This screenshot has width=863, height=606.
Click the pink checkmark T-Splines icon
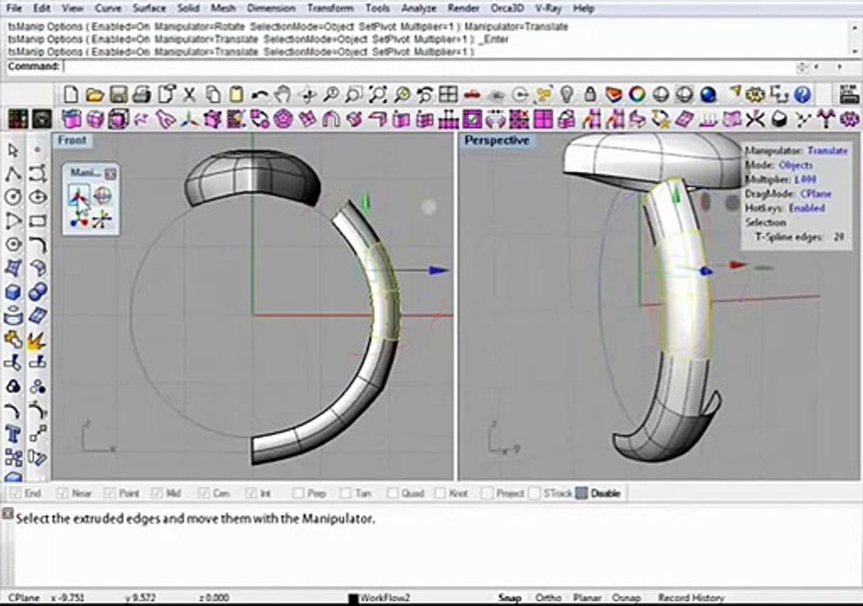(x=472, y=119)
